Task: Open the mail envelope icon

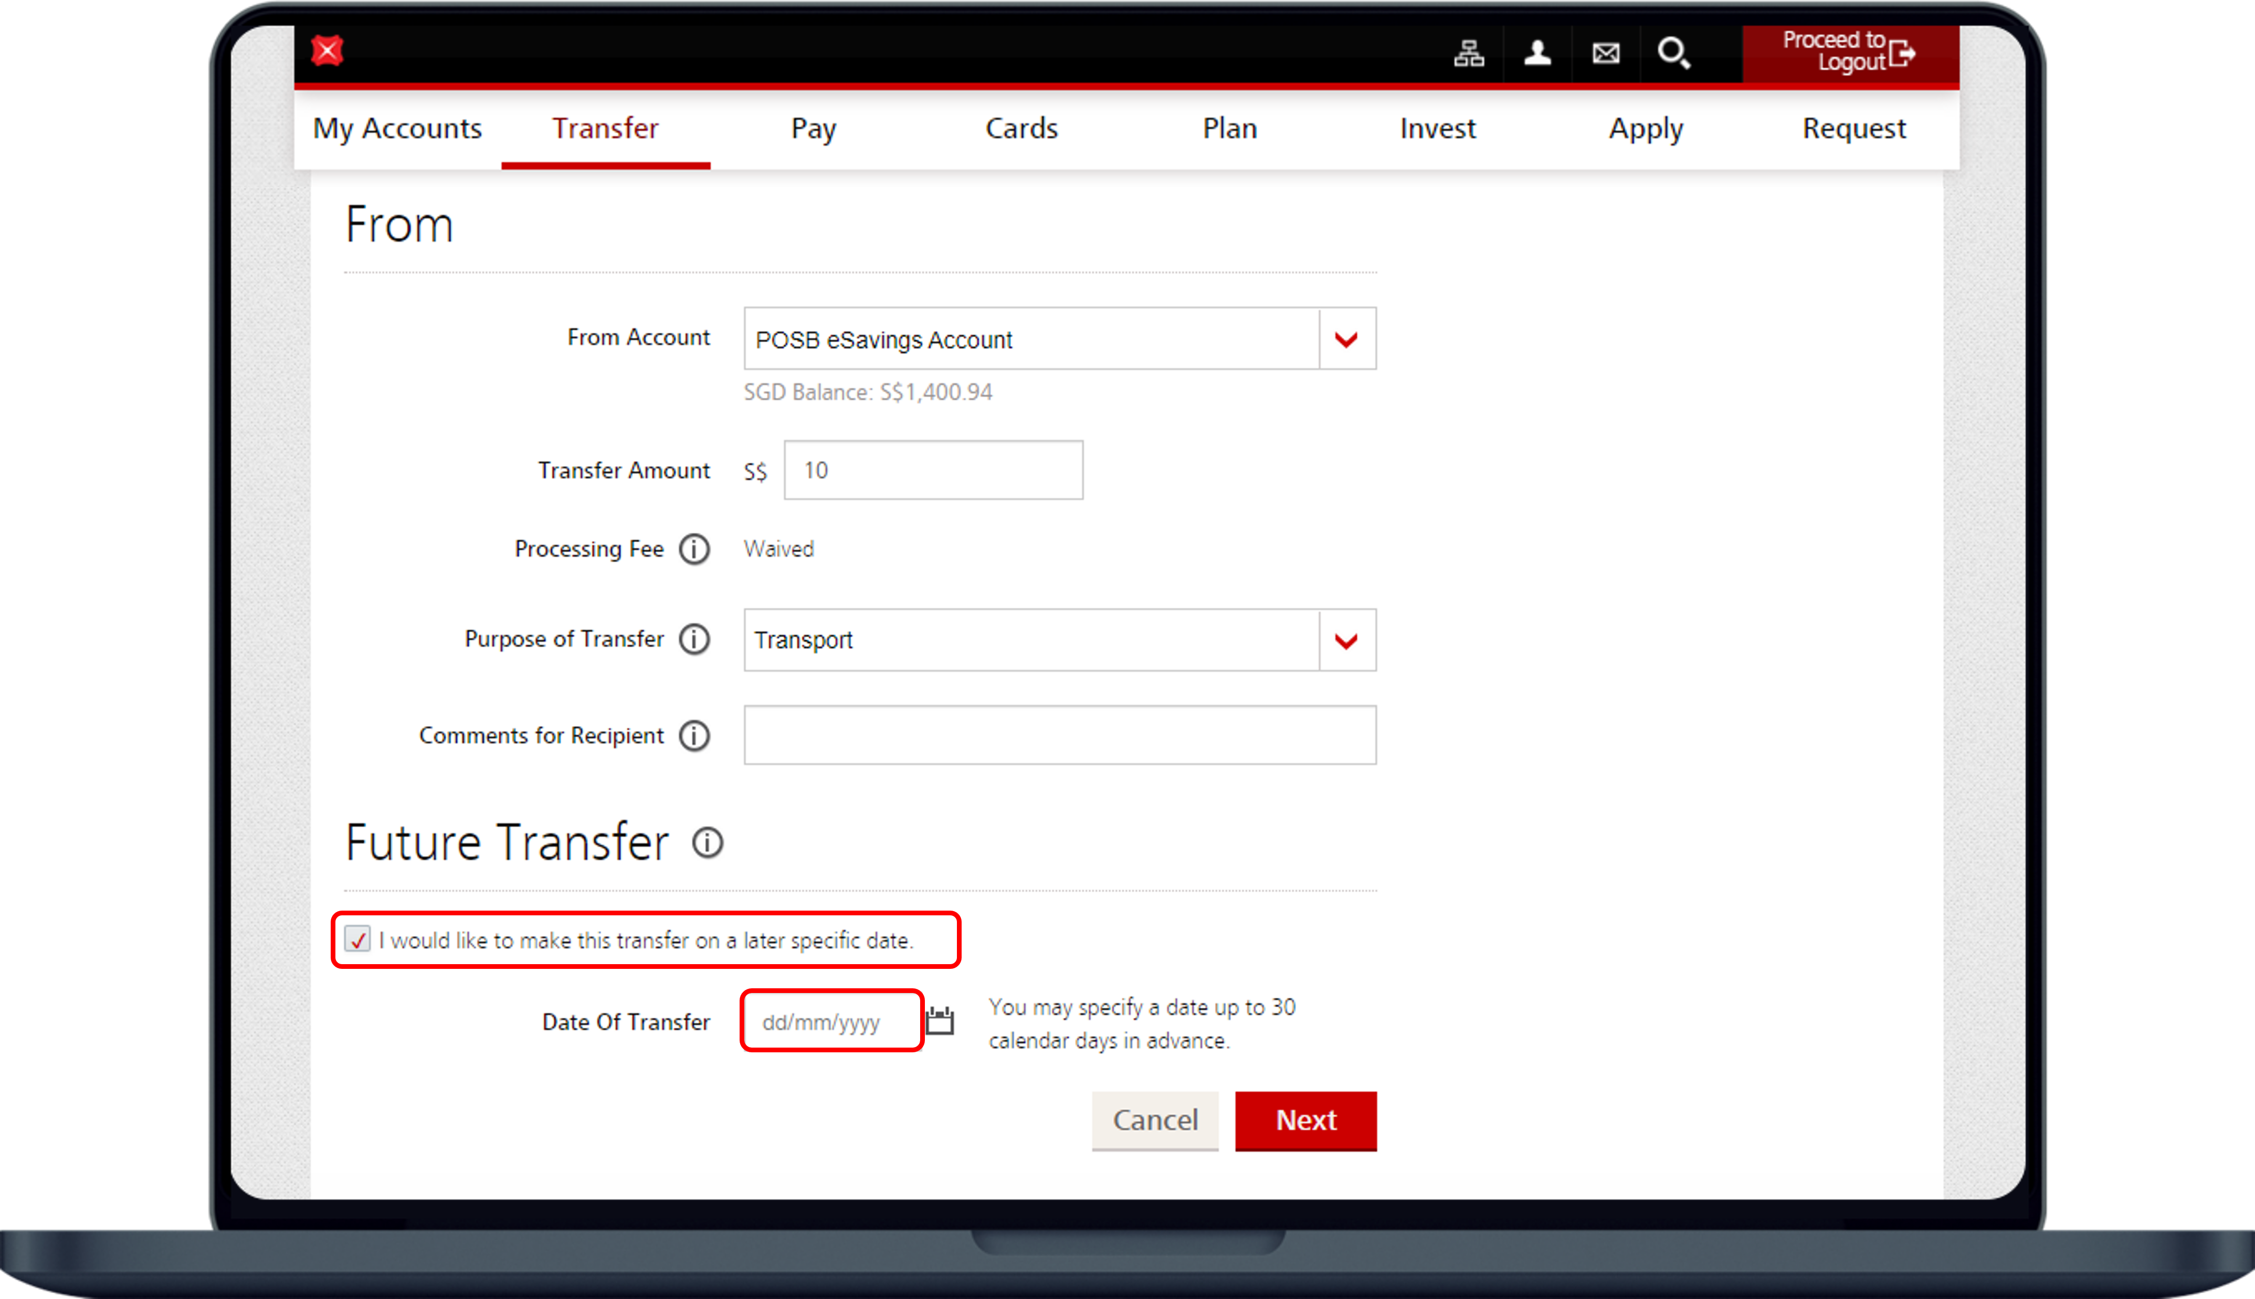Action: pyautogui.click(x=1606, y=54)
